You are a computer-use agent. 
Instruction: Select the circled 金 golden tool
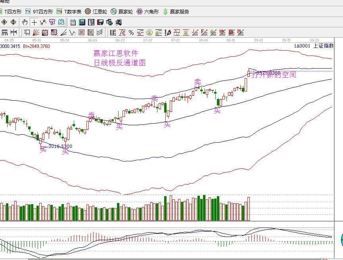pos(149,33)
